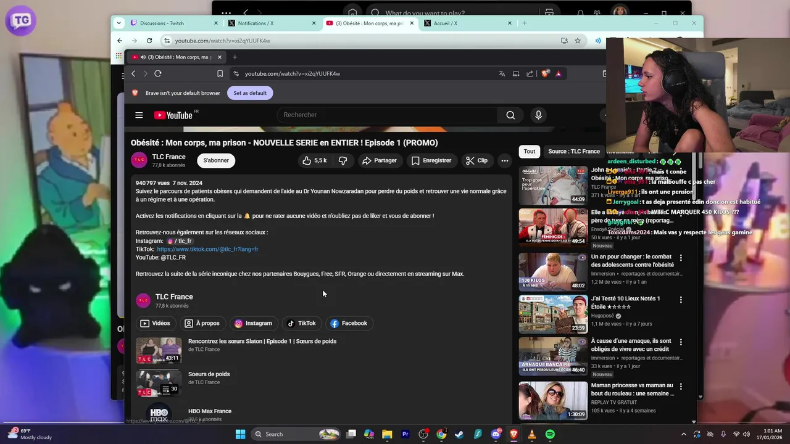Open a new tab in Brave
The width and height of the screenshot is (790, 444).
pos(235,57)
